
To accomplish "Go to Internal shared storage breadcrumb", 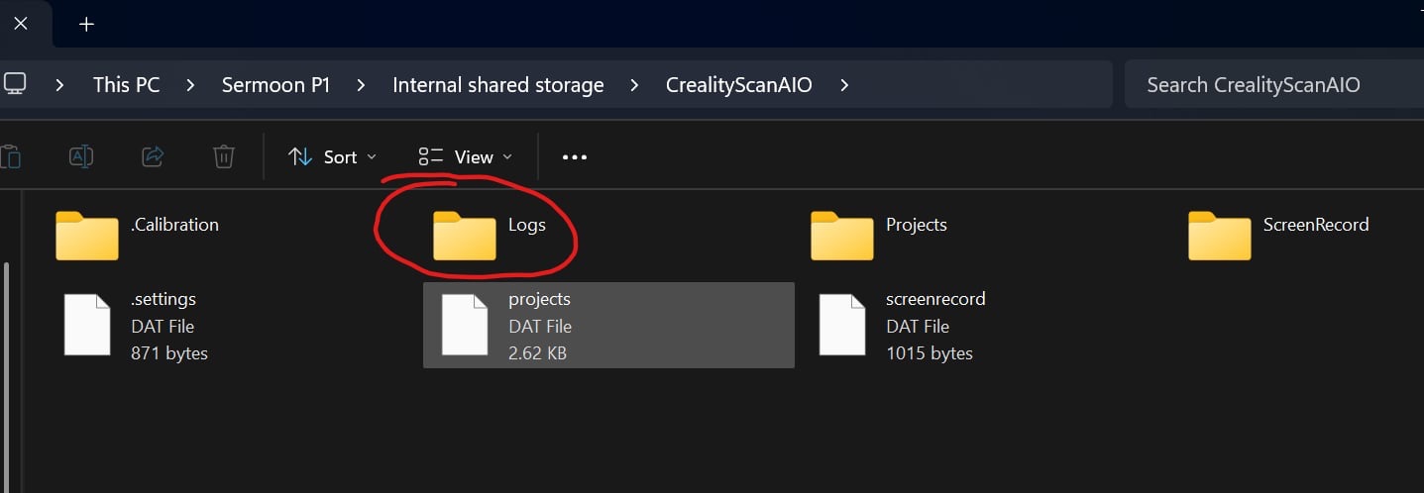I will [x=497, y=85].
